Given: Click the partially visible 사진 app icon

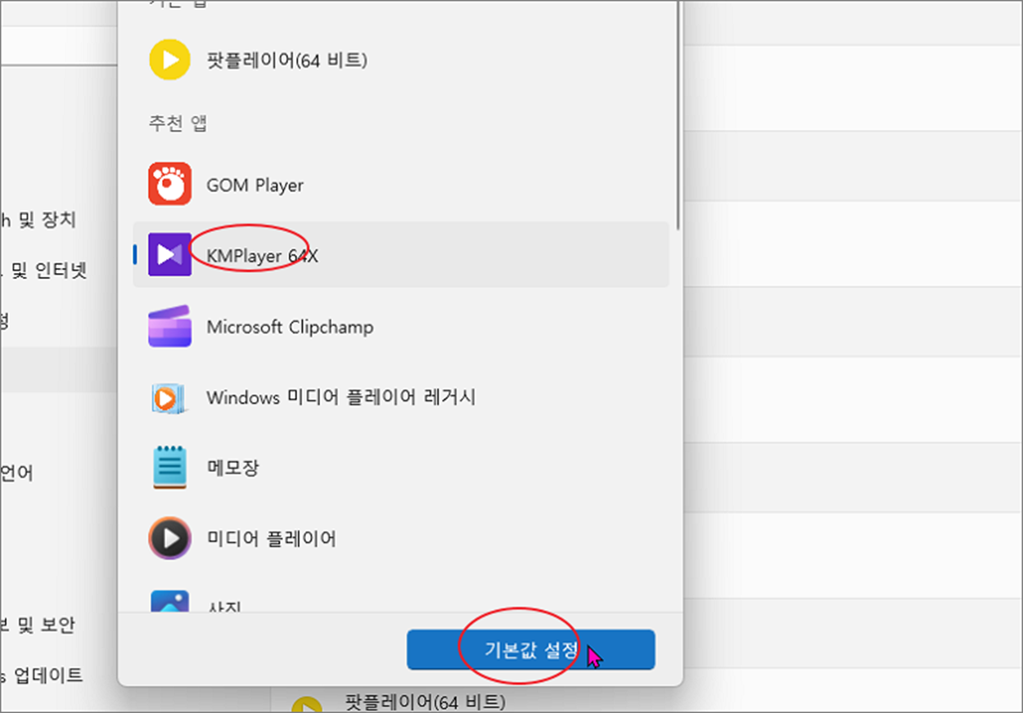Looking at the screenshot, I should pos(169,601).
